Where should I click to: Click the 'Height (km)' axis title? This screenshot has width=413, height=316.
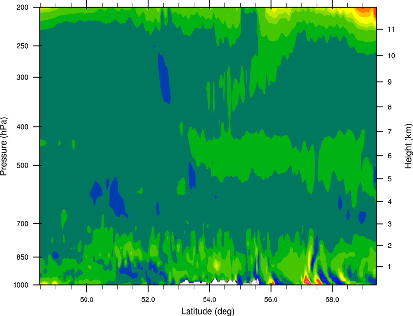pyautogui.click(x=408, y=146)
